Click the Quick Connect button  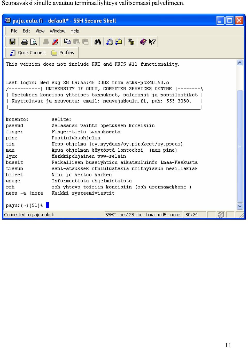[28, 53]
